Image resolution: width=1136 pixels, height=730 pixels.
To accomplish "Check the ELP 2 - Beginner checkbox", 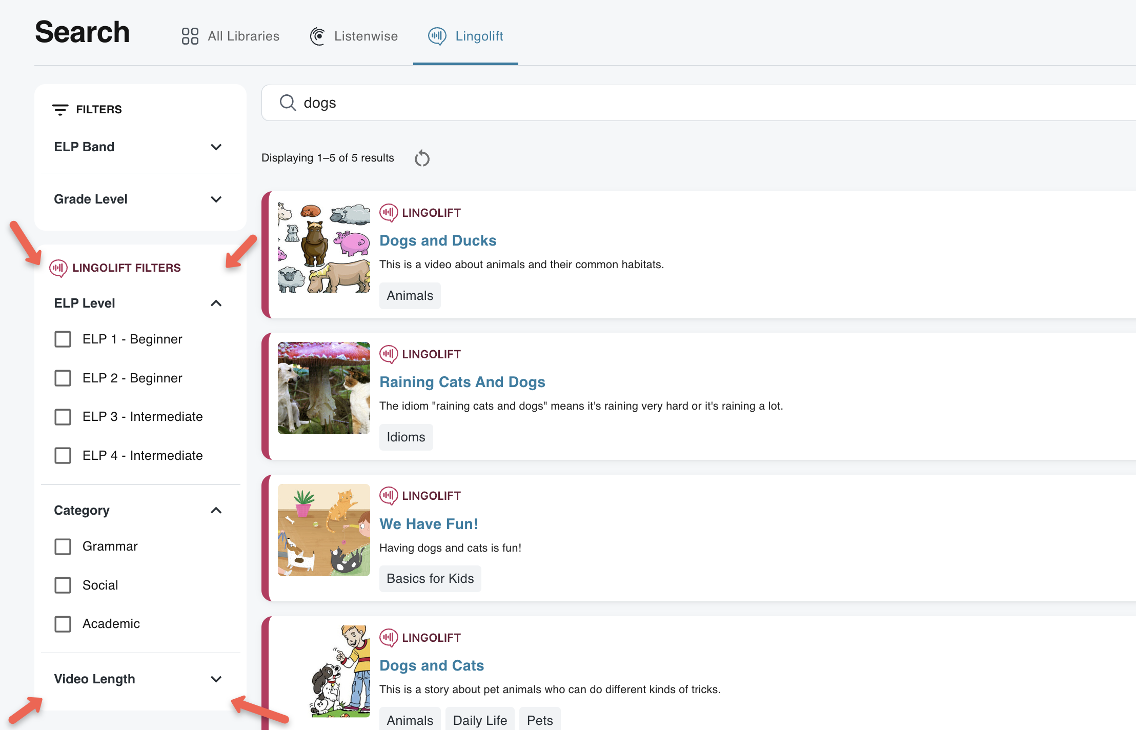I will click(63, 378).
